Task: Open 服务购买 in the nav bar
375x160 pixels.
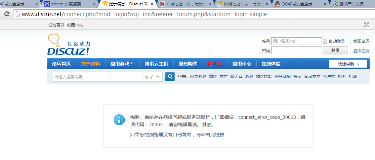Action: (188, 64)
